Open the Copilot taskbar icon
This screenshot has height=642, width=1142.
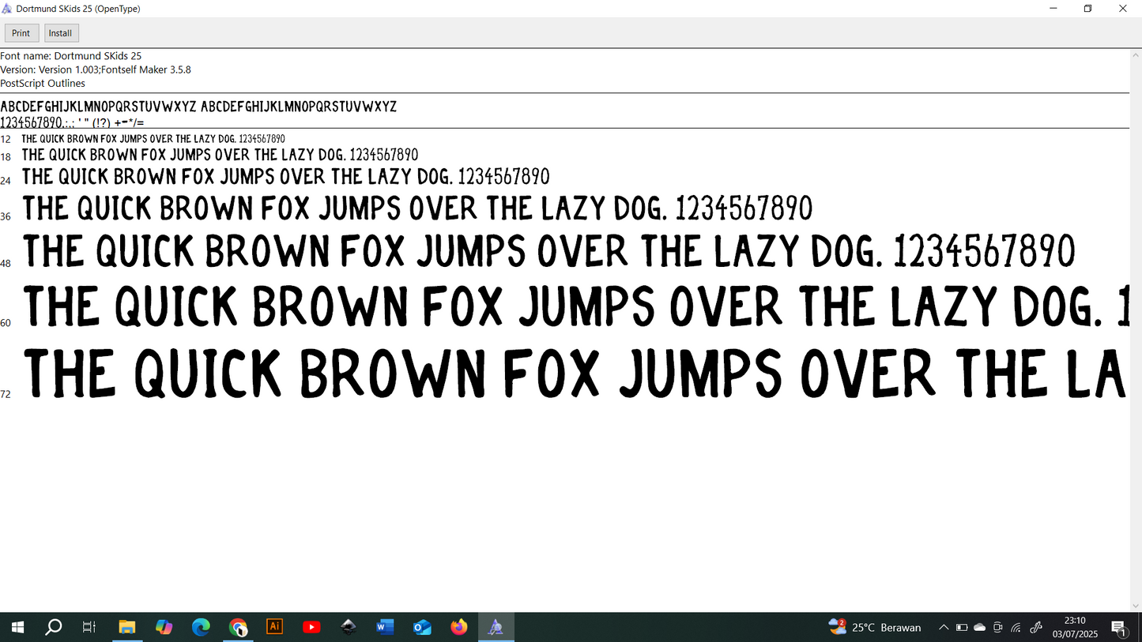pyautogui.click(x=164, y=627)
